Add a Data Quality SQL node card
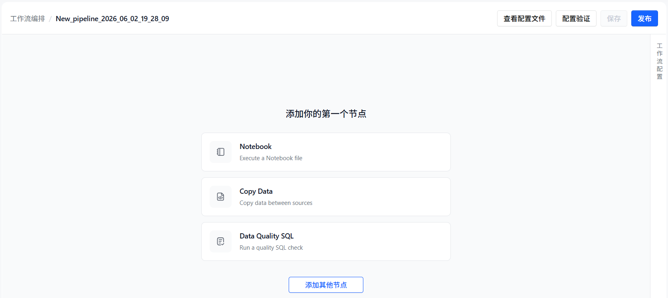 click(x=326, y=241)
